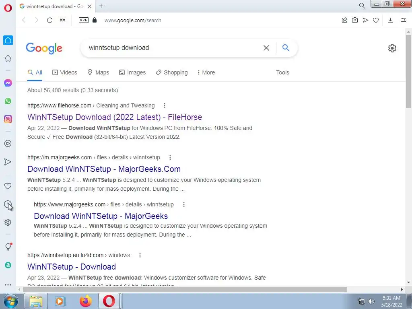Toggle the VPN badge in address bar
412x309 pixels.
point(84,20)
